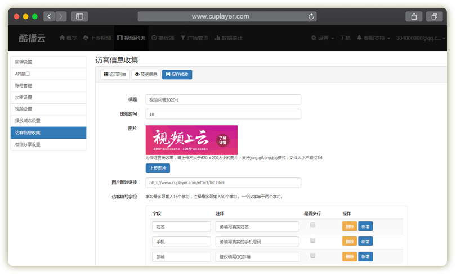Open 上传视频 upload page in navbar
This screenshot has height=274, width=456.
(x=97, y=38)
